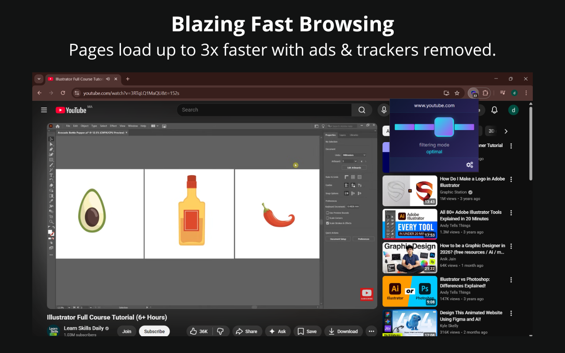
Task: Open YouTube notifications bell
Action: pyautogui.click(x=494, y=110)
